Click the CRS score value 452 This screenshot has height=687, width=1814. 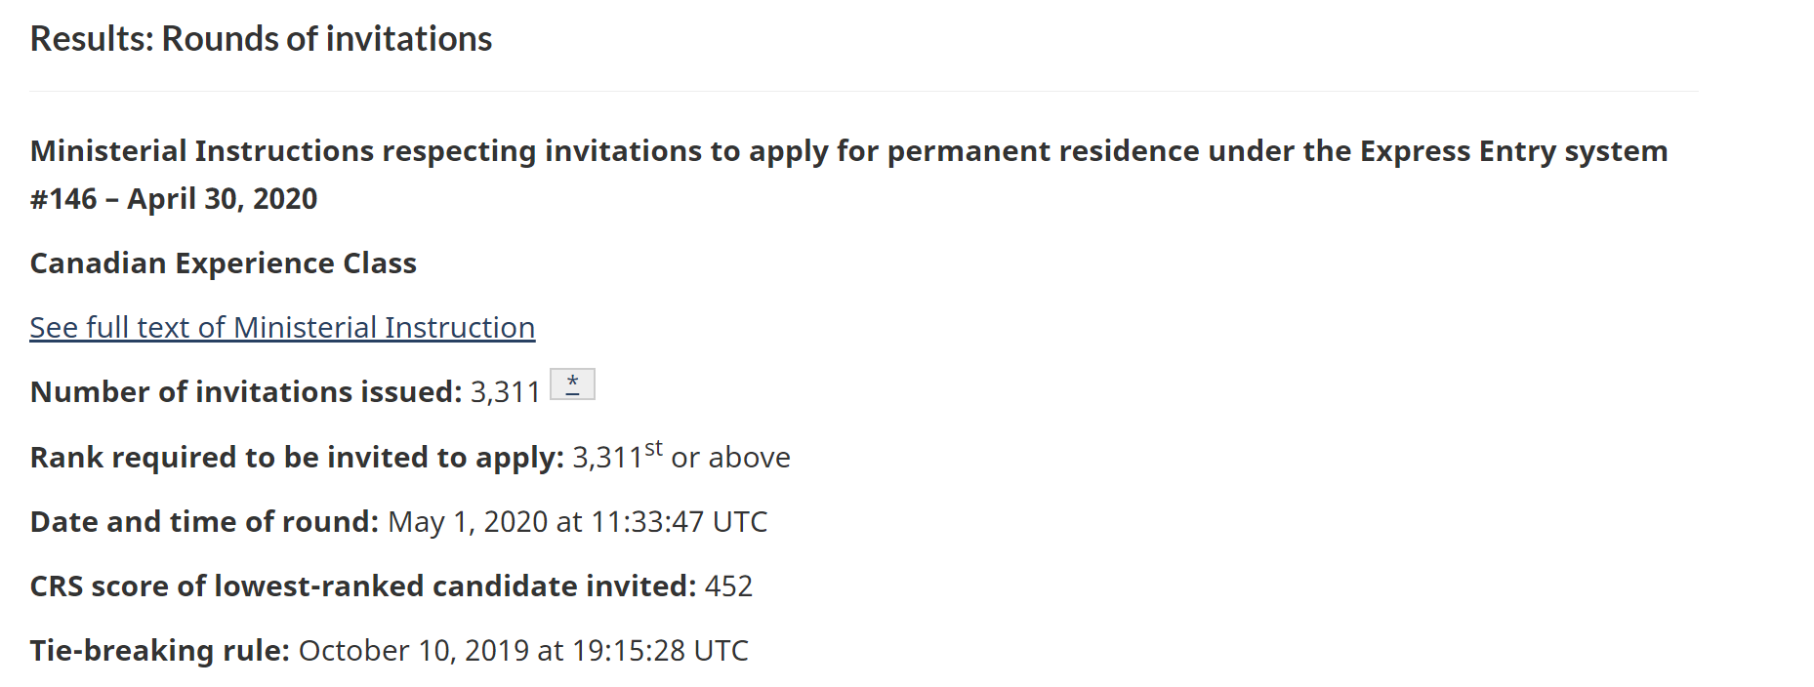[x=728, y=586]
